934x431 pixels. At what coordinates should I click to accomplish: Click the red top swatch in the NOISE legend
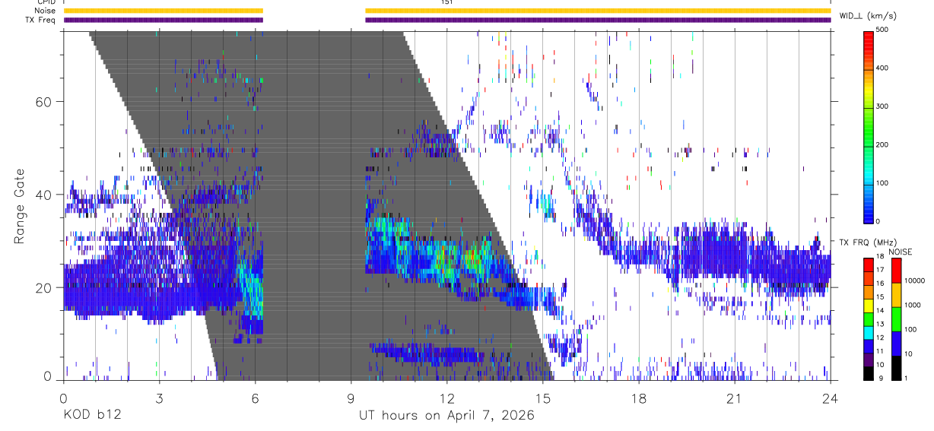click(x=896, y=271)
